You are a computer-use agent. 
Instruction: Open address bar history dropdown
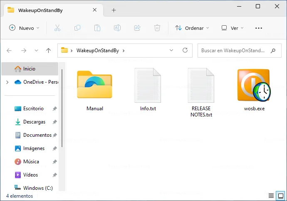[x=171, y=50]
